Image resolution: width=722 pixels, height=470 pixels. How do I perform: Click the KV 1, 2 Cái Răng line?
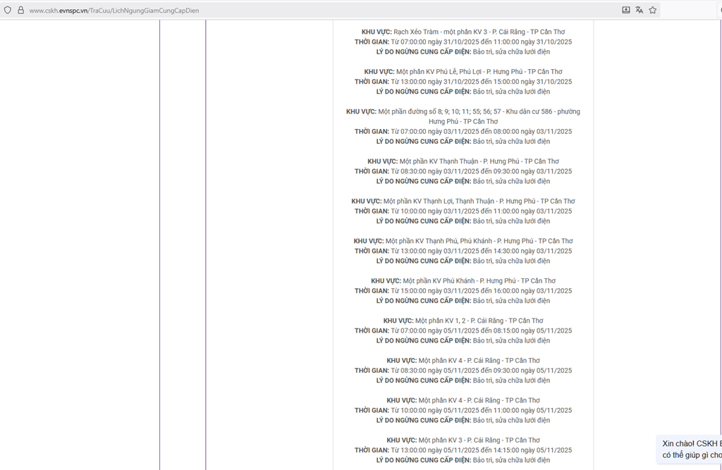tap(463, 321)
